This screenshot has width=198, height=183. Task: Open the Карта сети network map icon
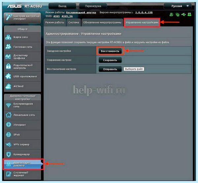point(8,37)
